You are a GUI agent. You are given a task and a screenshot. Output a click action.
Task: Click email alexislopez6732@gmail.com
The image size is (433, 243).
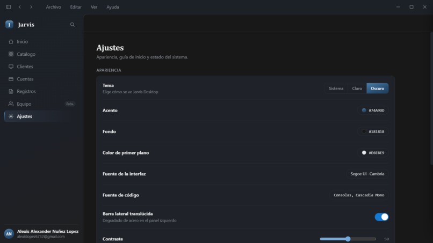[x=41, y=237]
